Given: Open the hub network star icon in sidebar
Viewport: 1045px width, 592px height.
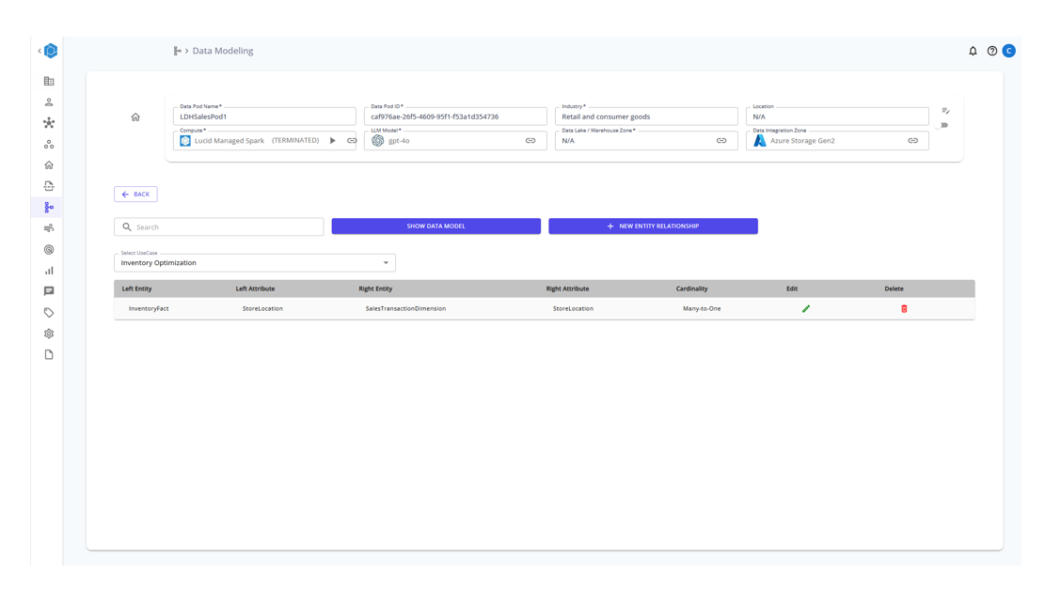Looking at the screenshot, I should coord(49,123).
